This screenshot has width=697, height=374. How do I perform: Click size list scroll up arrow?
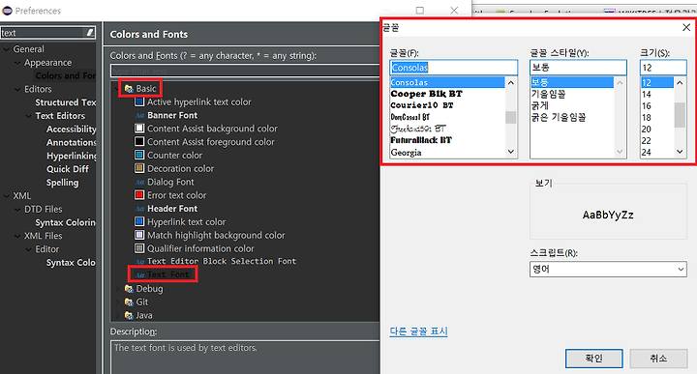680,82
